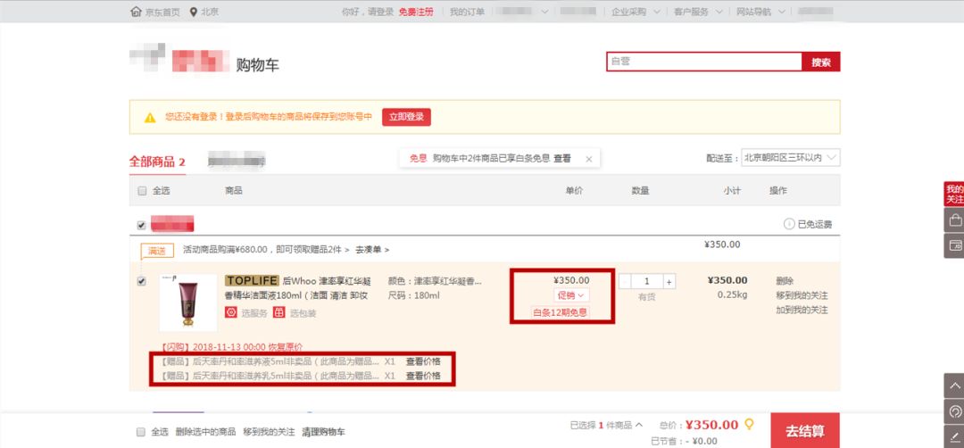Close the 白条免息 notification popup

click(x=589, y=159)
